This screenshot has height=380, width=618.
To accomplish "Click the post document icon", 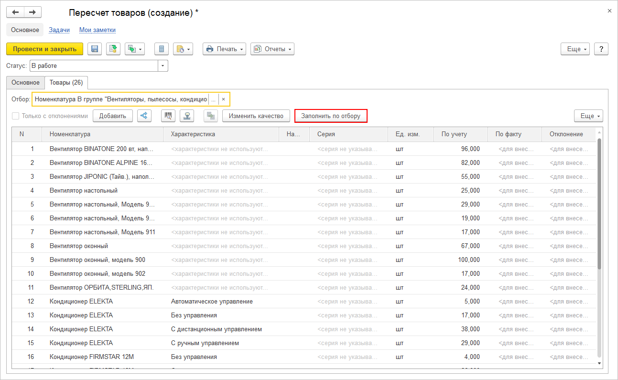I will (x=113, y=49).
